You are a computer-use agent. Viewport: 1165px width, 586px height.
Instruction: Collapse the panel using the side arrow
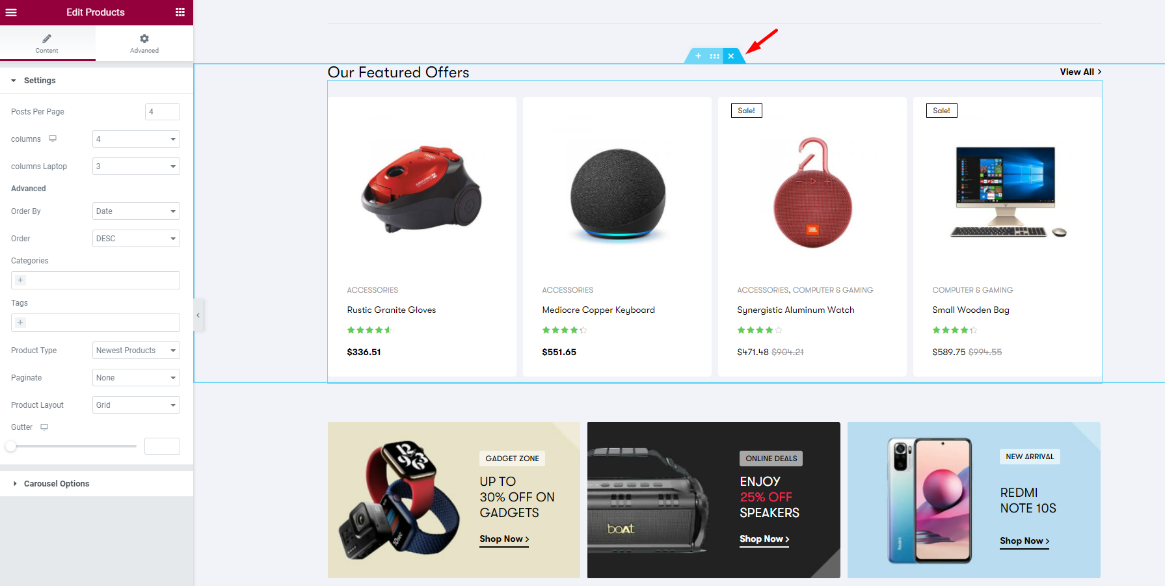pos(198,315)
